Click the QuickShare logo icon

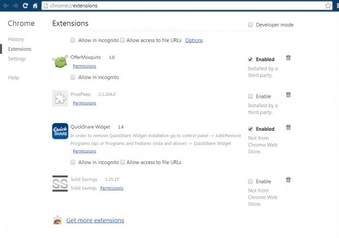point(60,131)
